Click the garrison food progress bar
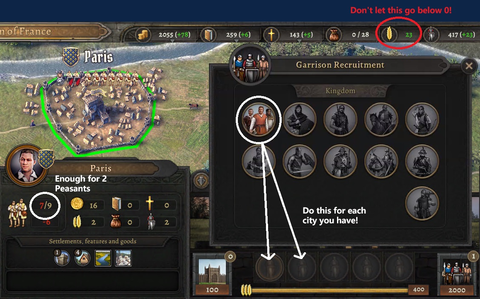The image size is (480, 299). click(x=330, y=290)
